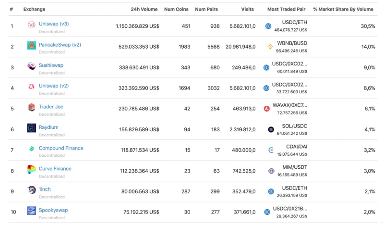Screen dimensions: 384x225
Task: Click the Raydium logo icon
Action: click(31, 128)
